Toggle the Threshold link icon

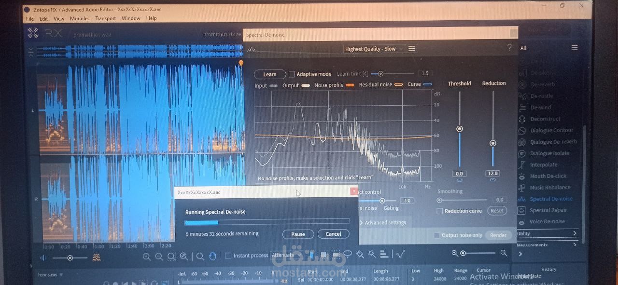point(459,180)
